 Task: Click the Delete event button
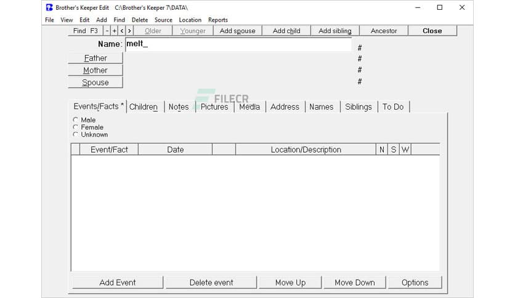coord(211,283)
